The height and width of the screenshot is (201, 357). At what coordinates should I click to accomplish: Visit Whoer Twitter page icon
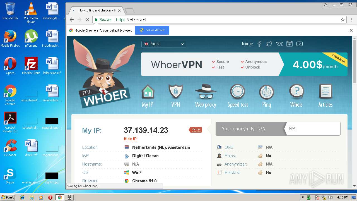(x=269, y=44)
